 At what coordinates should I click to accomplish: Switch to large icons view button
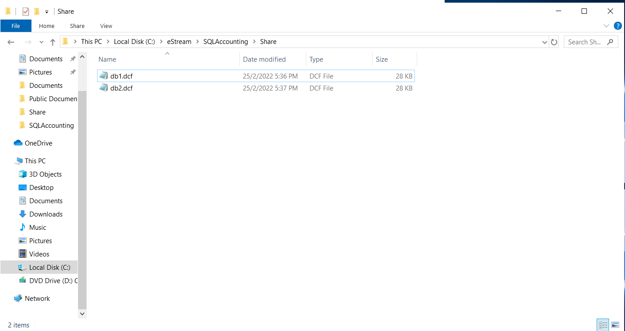click(615, 325)
